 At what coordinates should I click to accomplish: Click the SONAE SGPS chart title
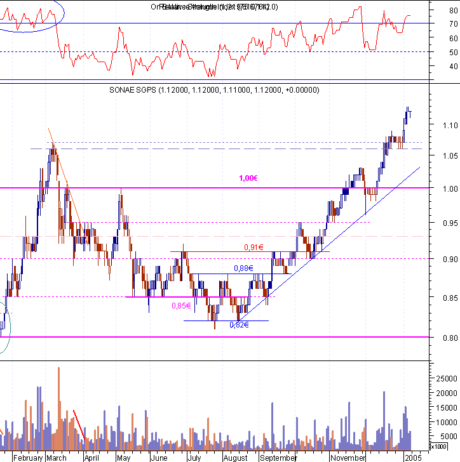214,90
